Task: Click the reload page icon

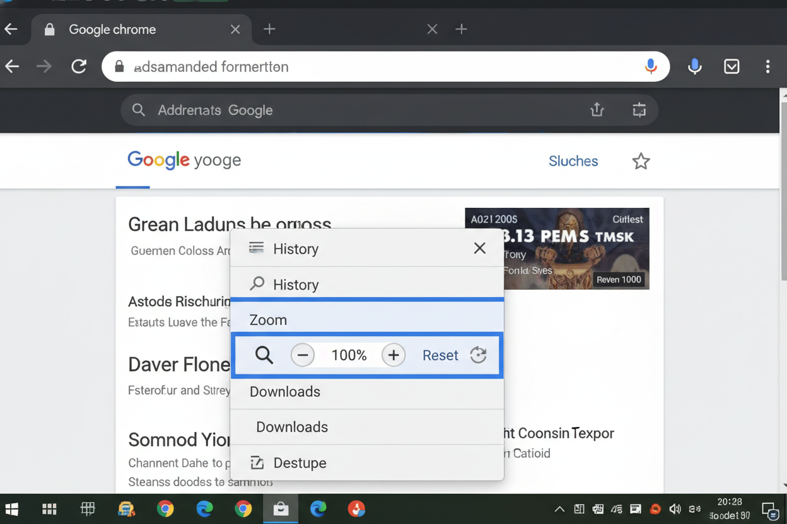Action: point(79,66)
